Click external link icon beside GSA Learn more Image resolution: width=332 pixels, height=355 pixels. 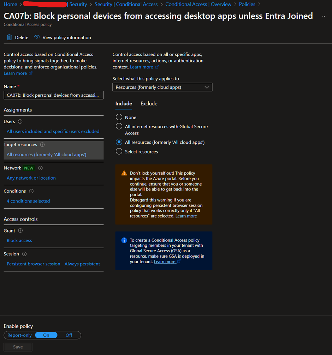(179, 261)
